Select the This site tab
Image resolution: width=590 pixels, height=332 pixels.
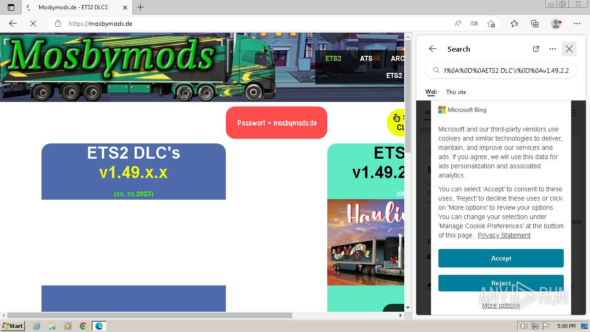tap(456, 92)
